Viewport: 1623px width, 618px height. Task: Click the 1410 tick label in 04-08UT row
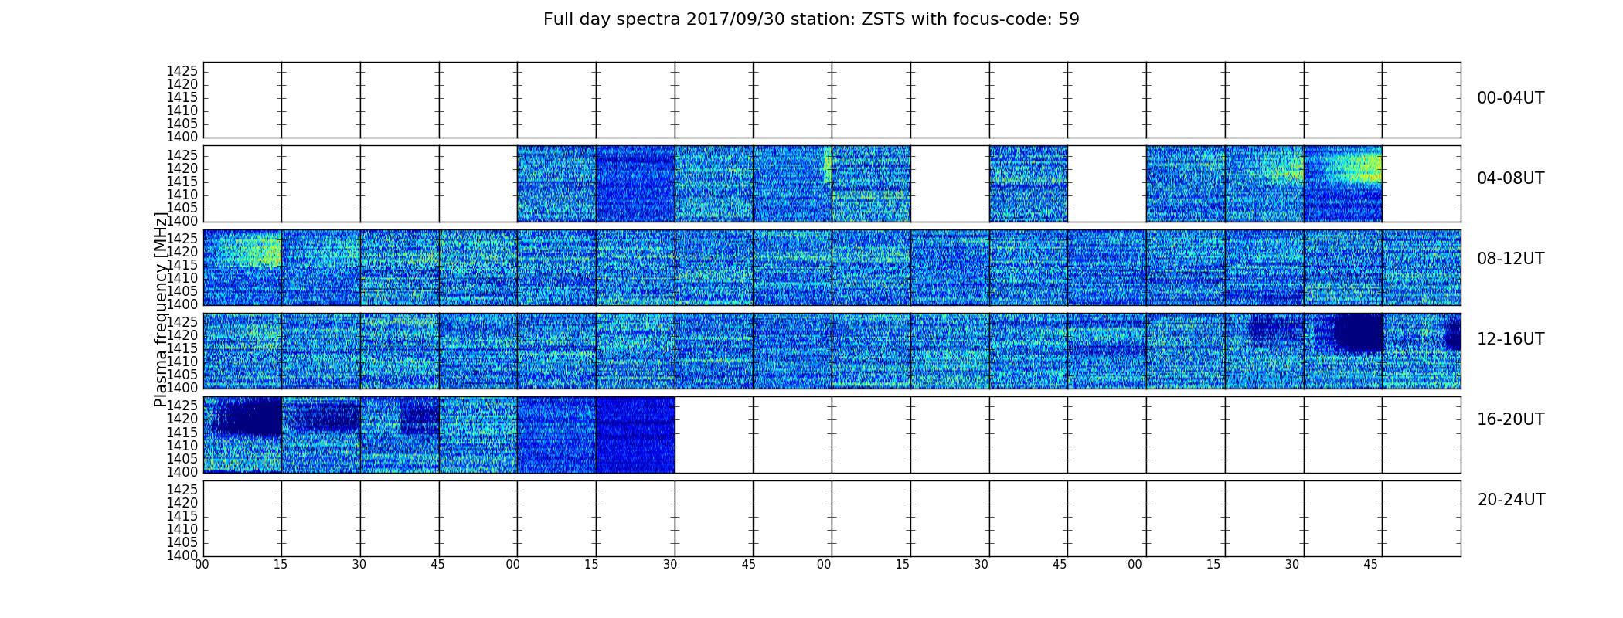click(182, 195)
